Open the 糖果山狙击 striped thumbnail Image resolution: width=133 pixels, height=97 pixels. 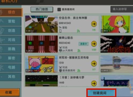point(41,44)
